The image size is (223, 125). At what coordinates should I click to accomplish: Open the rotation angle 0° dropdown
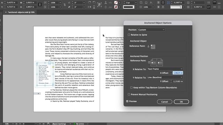click(x=84, y=2)
